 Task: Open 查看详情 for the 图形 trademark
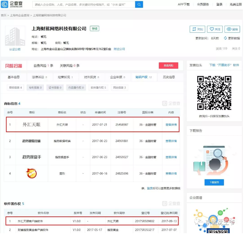172,174
